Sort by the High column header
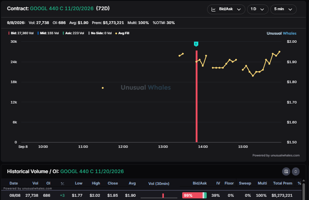The image size is (309, 200). [96, 183]
